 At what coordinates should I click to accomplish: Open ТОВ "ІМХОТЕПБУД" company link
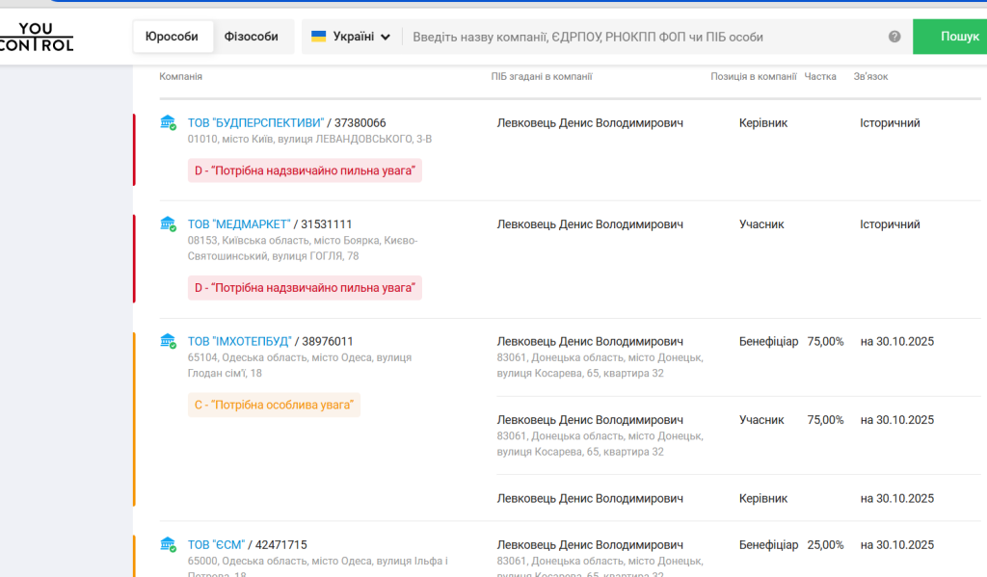pyautogui.click(x=239, y=341)
